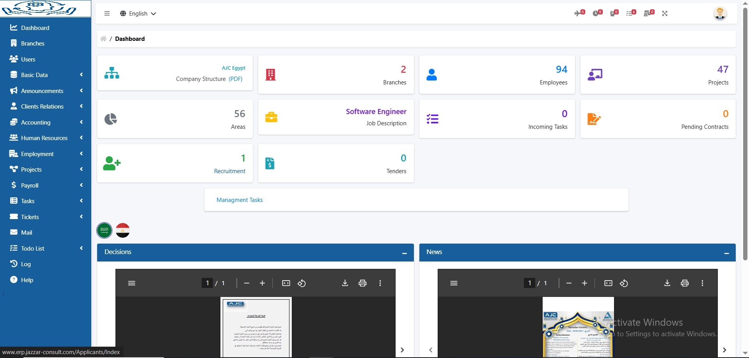The image size is (749, 358).
Task: Click the fullscreen expand icon in header
Action: tap(665, 14)
